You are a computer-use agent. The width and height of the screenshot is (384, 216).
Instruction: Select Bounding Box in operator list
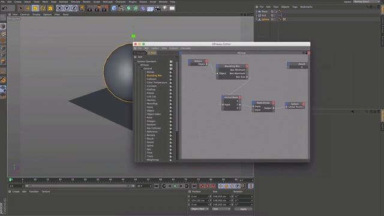click(x=154, y=76)
